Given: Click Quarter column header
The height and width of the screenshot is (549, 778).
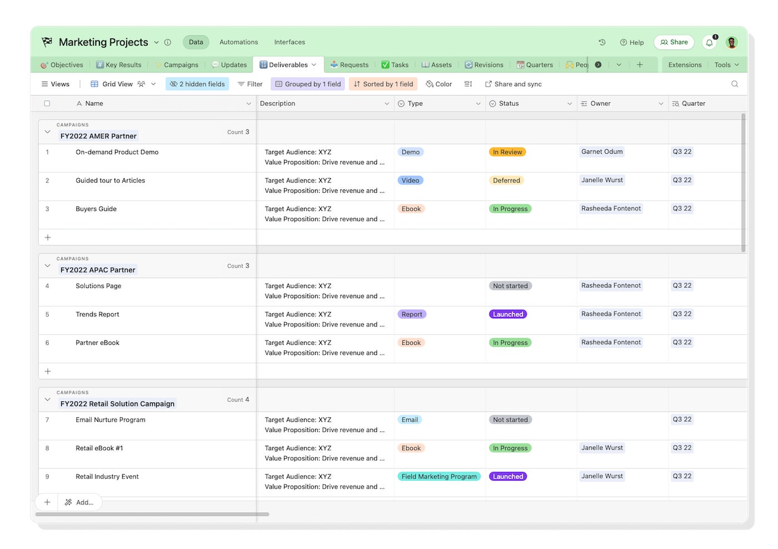Looking at the screenshot, I should click(707, 104).
